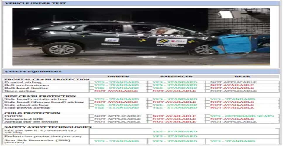
Task: Click the CHILD PROTECTION heading
Action: point(32,113)
